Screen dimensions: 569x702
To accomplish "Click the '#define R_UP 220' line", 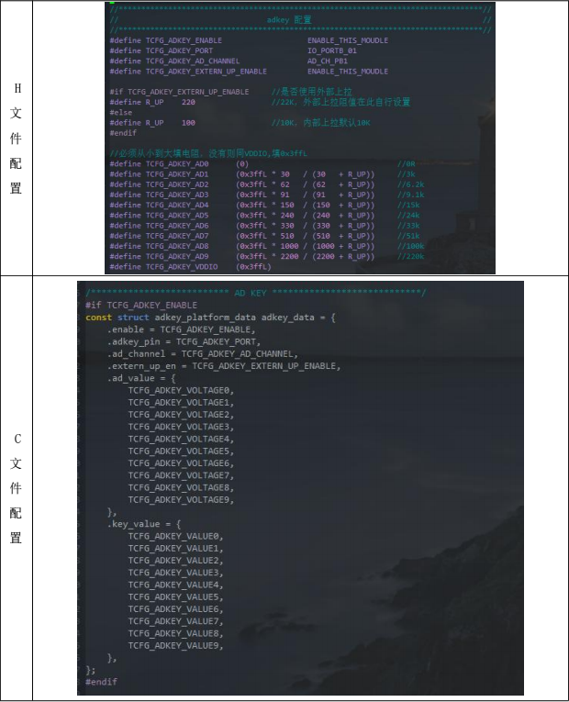I will pos(152,102).
